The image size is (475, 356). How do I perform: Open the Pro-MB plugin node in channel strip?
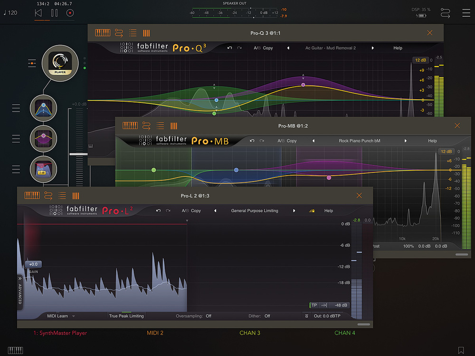tap(43, 139)
